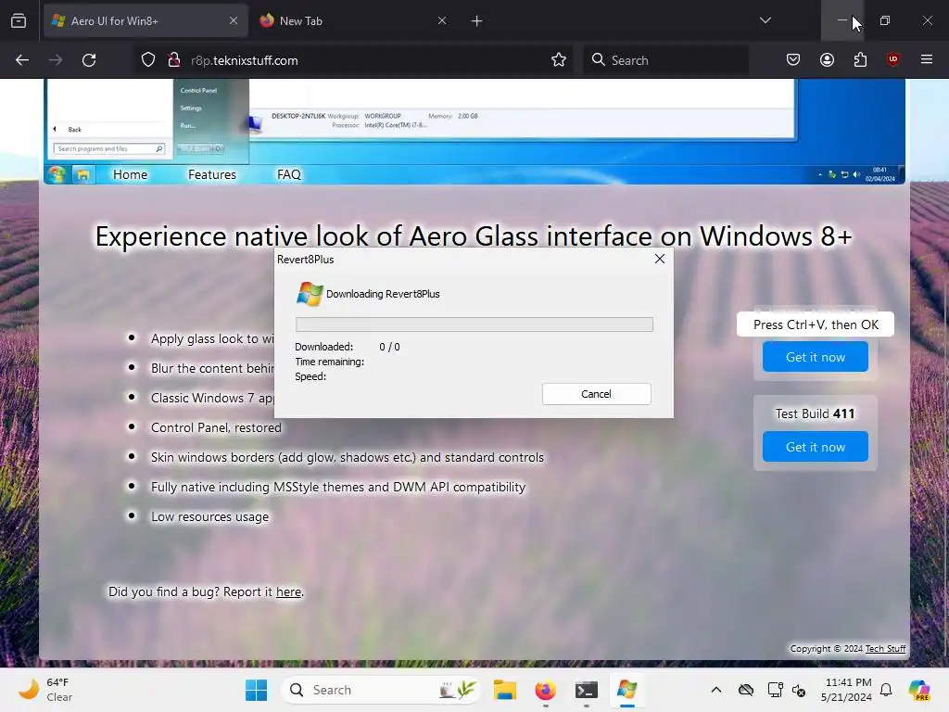Close the New Tab tab
This screenshot has width=949, height=712.
point(442,20)
